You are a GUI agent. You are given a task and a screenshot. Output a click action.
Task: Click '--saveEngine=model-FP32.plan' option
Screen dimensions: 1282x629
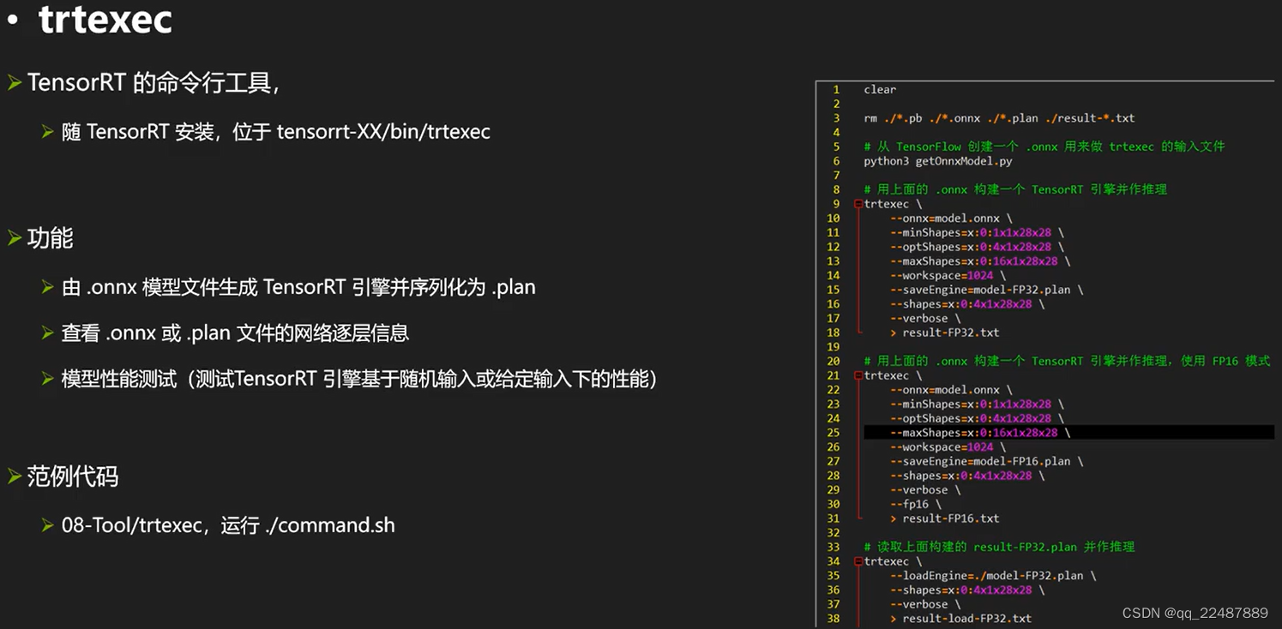pos(987,290)
